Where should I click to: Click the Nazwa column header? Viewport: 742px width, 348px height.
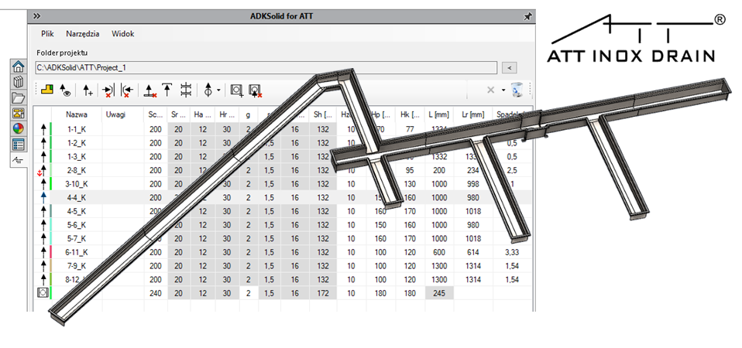[76, 114]
